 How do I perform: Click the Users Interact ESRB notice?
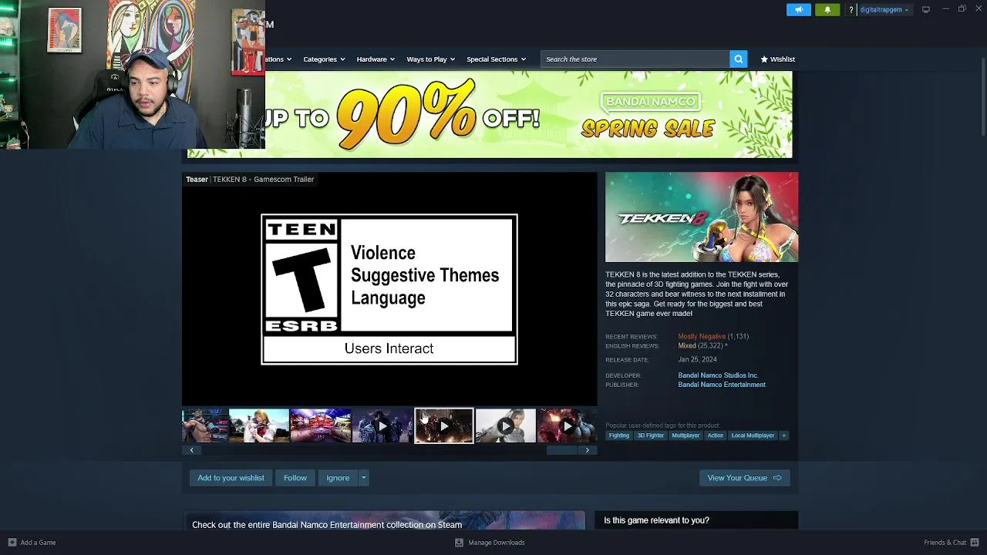pos(389,348)
